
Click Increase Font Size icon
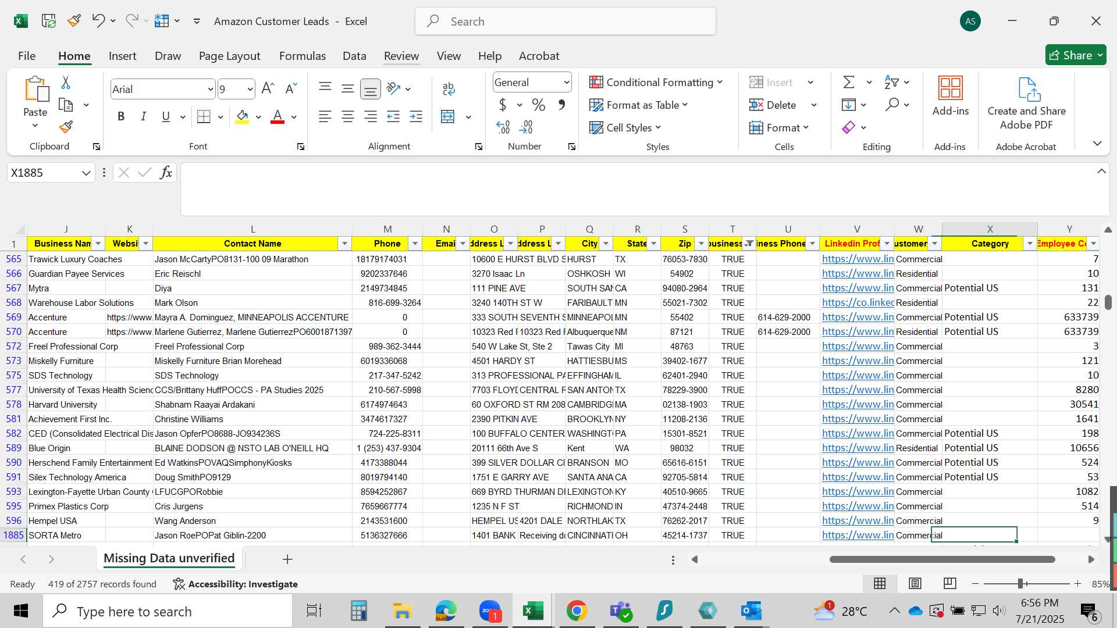point(268,88)
